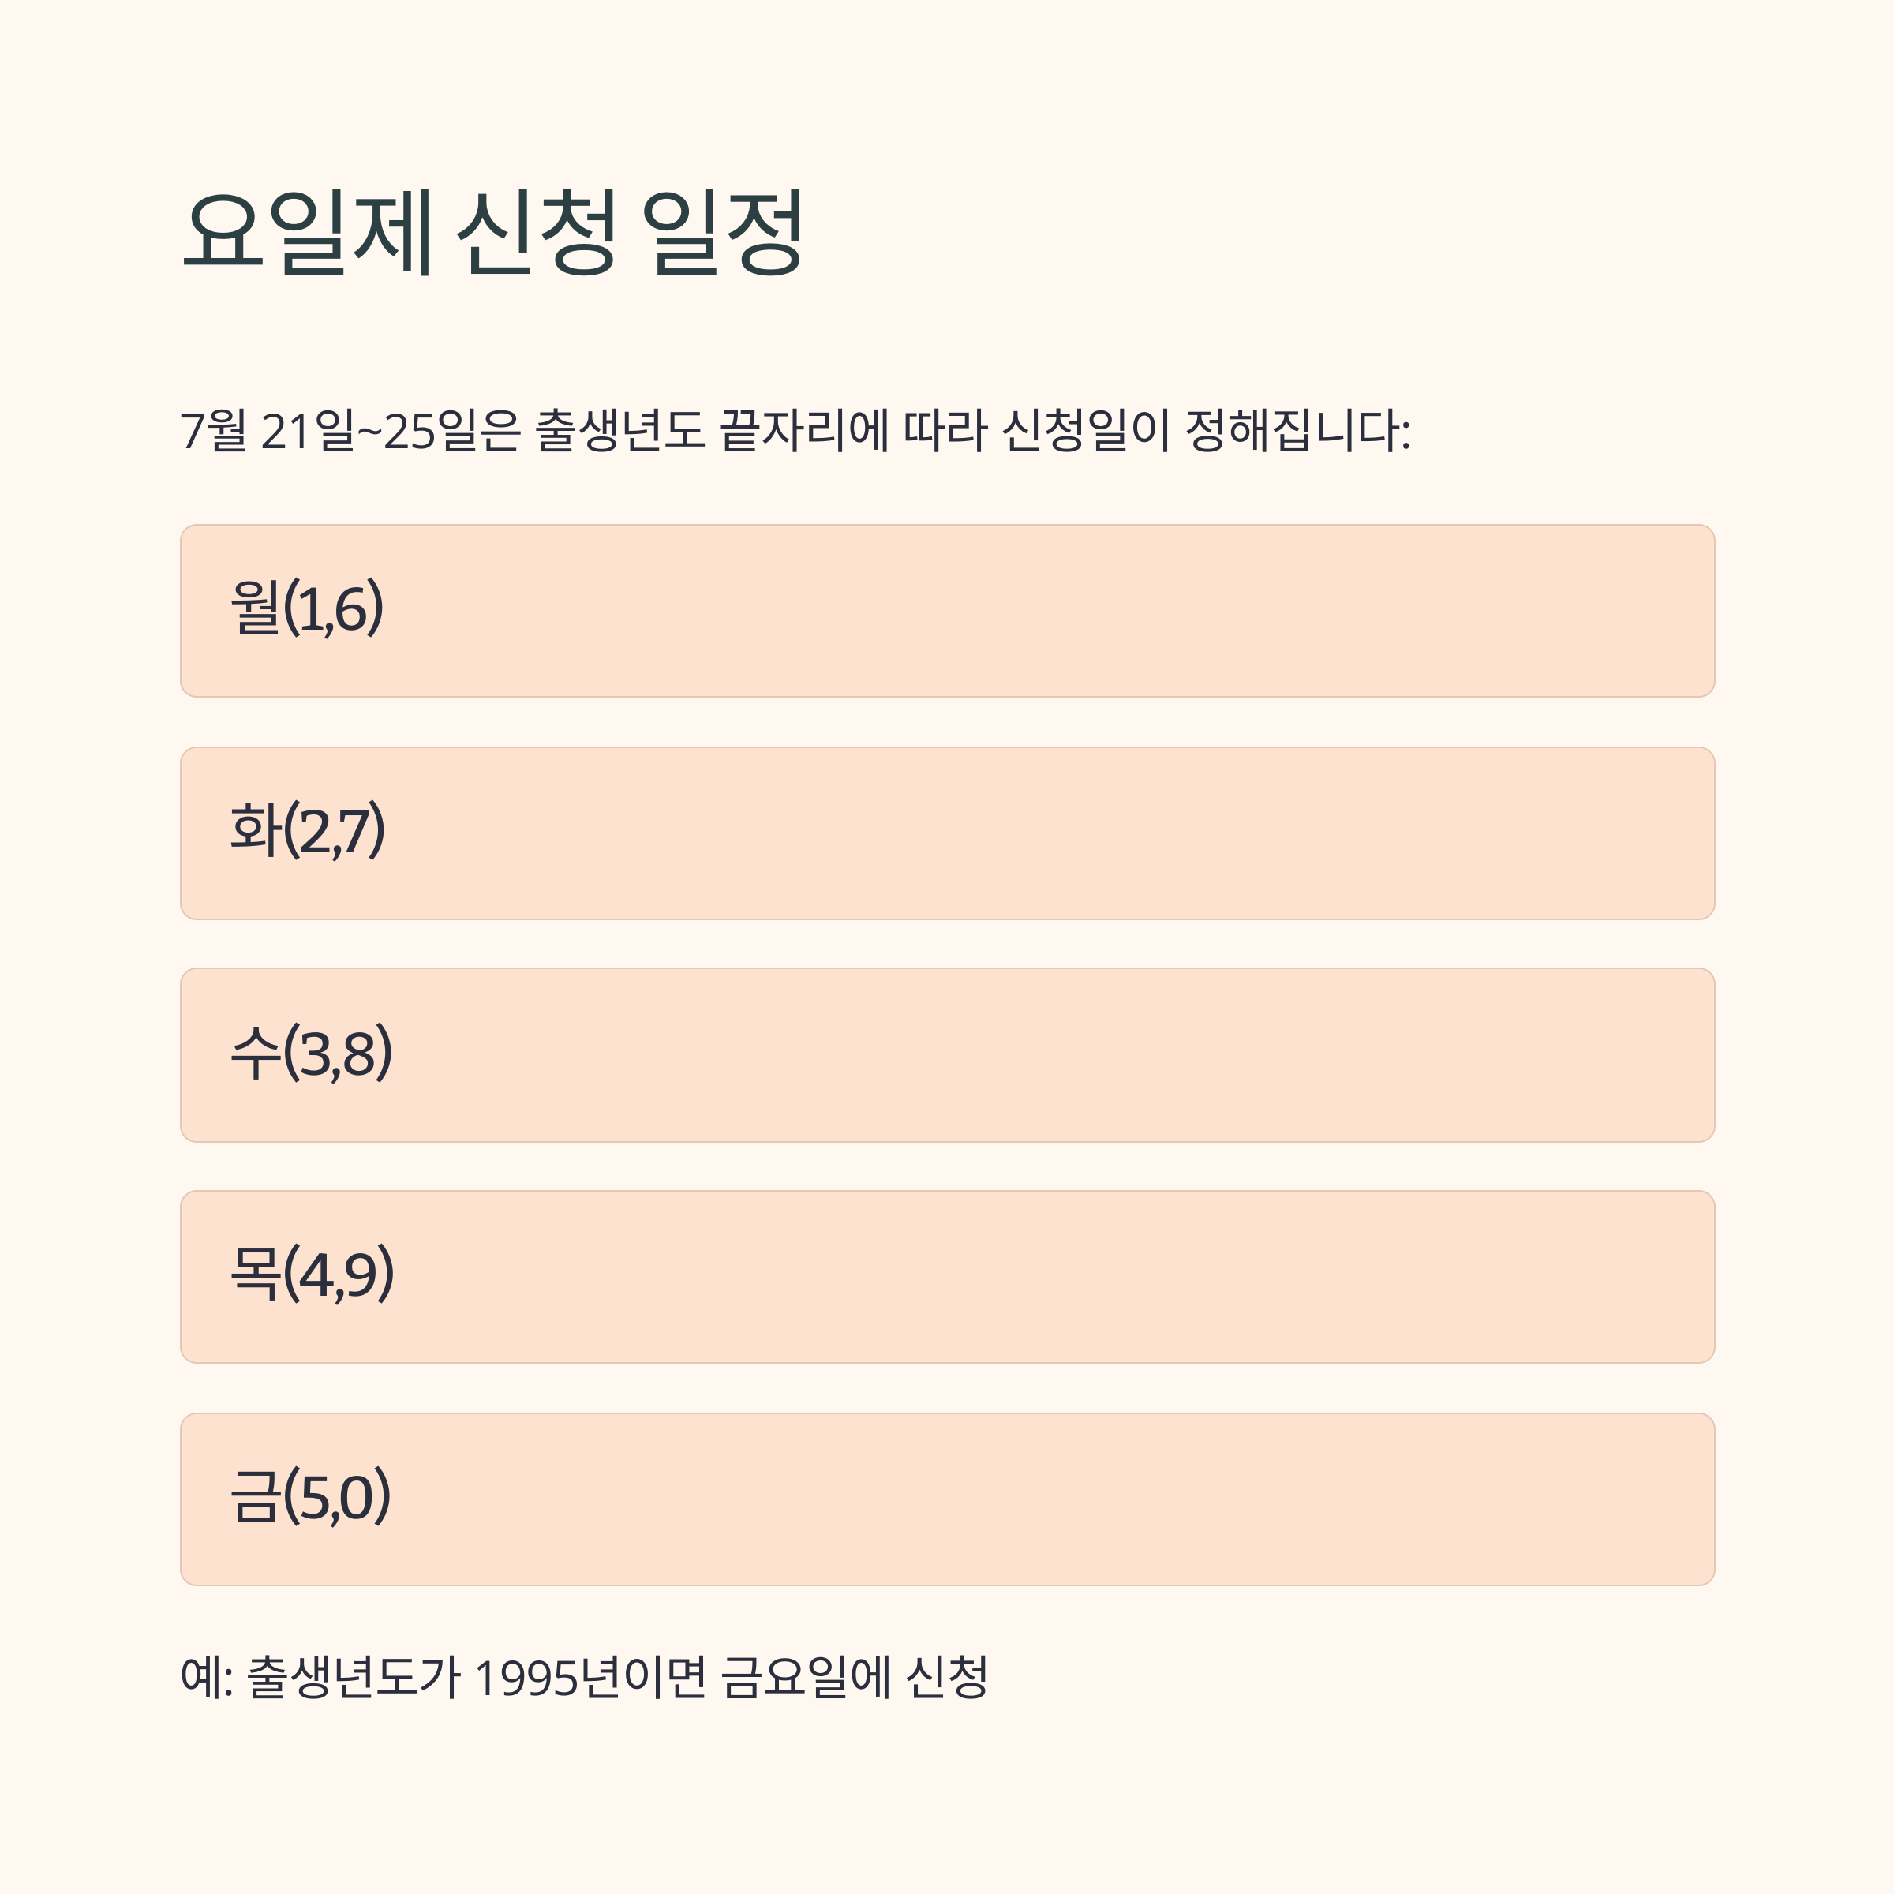The width and height of the screenshot is (1894, 1894).
Task: Click the digits 21 in the date range
Action: point(285,432)
